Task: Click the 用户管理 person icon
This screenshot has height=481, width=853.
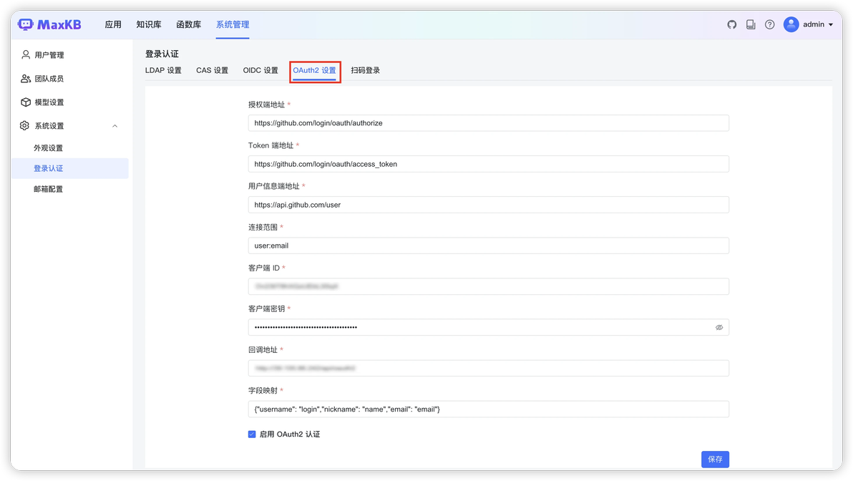Action: click(x=26, y=55)
